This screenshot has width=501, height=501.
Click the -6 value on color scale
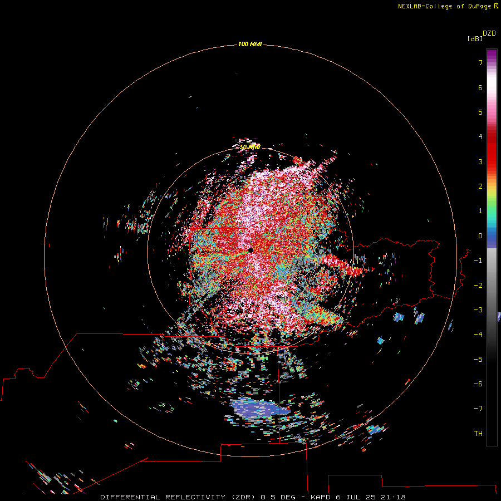(478, 384)
